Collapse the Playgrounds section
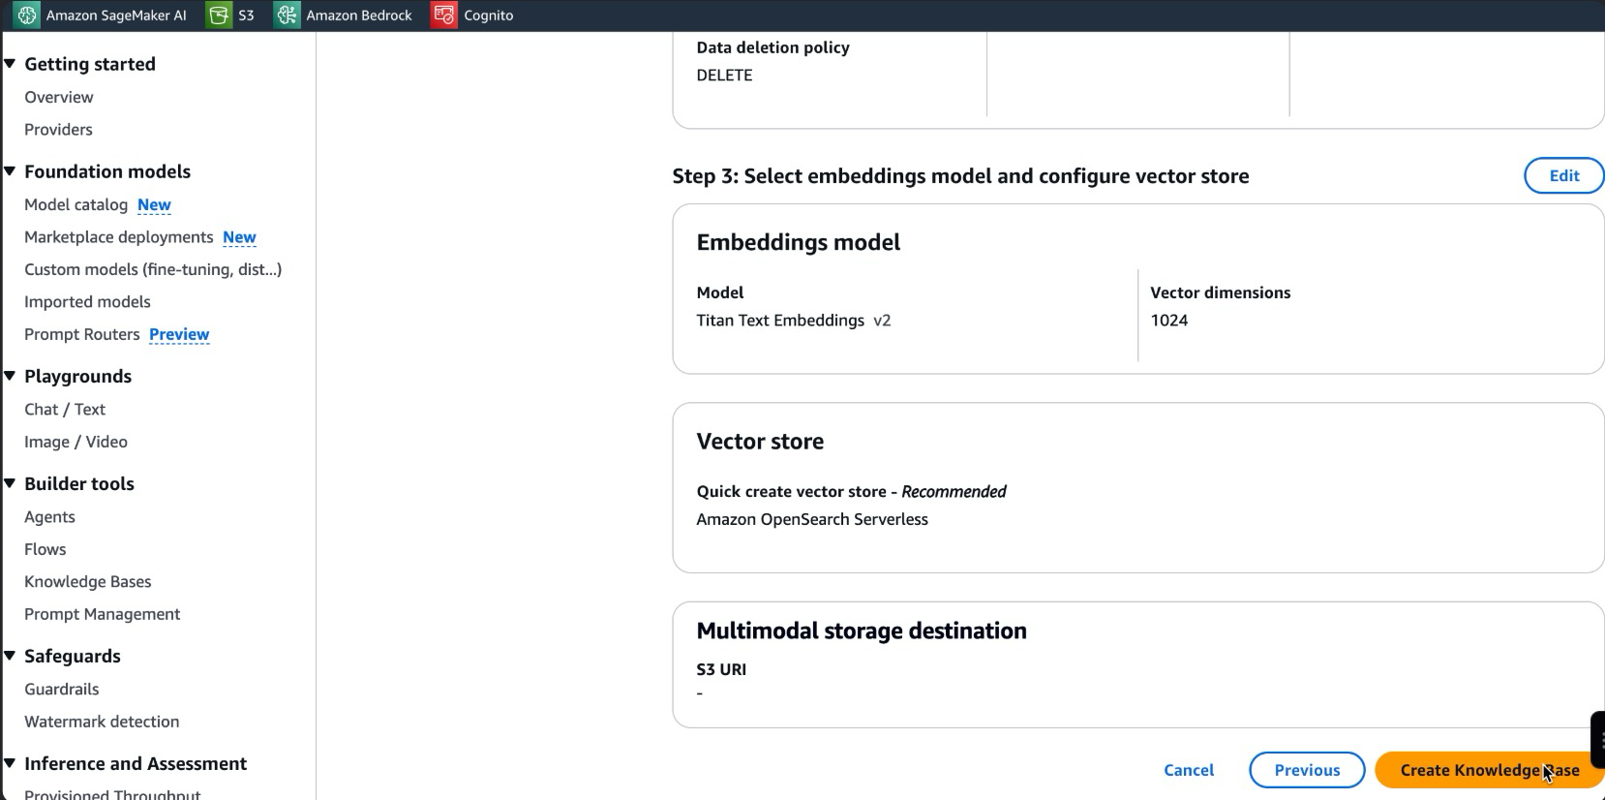The height and width of the screenshot is (800, 1605). coord(11,376)
